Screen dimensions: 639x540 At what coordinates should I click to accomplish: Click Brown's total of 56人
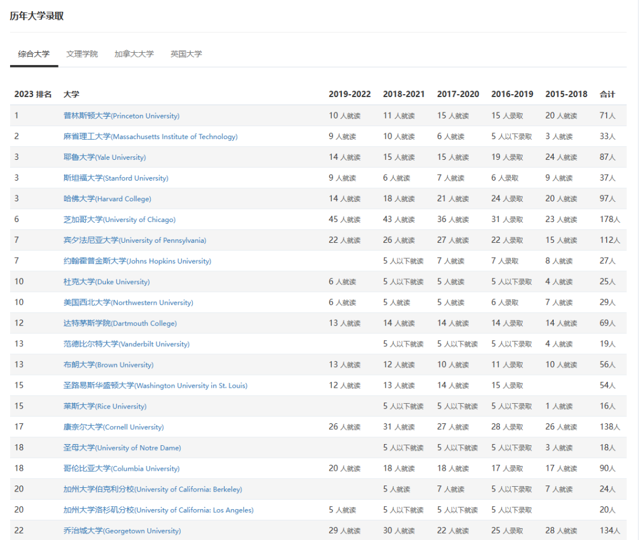click(x=608, y=365)
